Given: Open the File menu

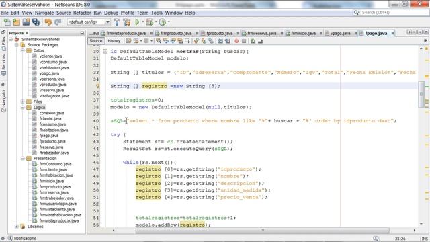Looking at the screenshot, I should click(5, 13).
